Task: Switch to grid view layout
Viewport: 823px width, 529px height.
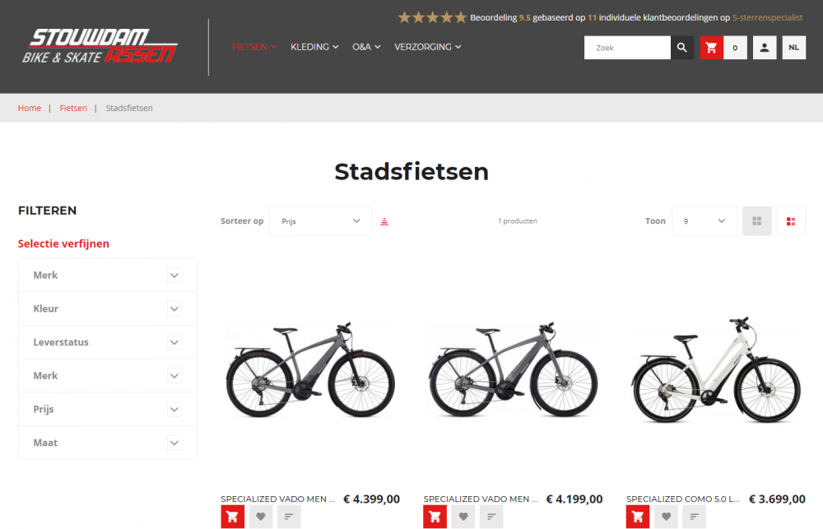Action: coord(757,221)
